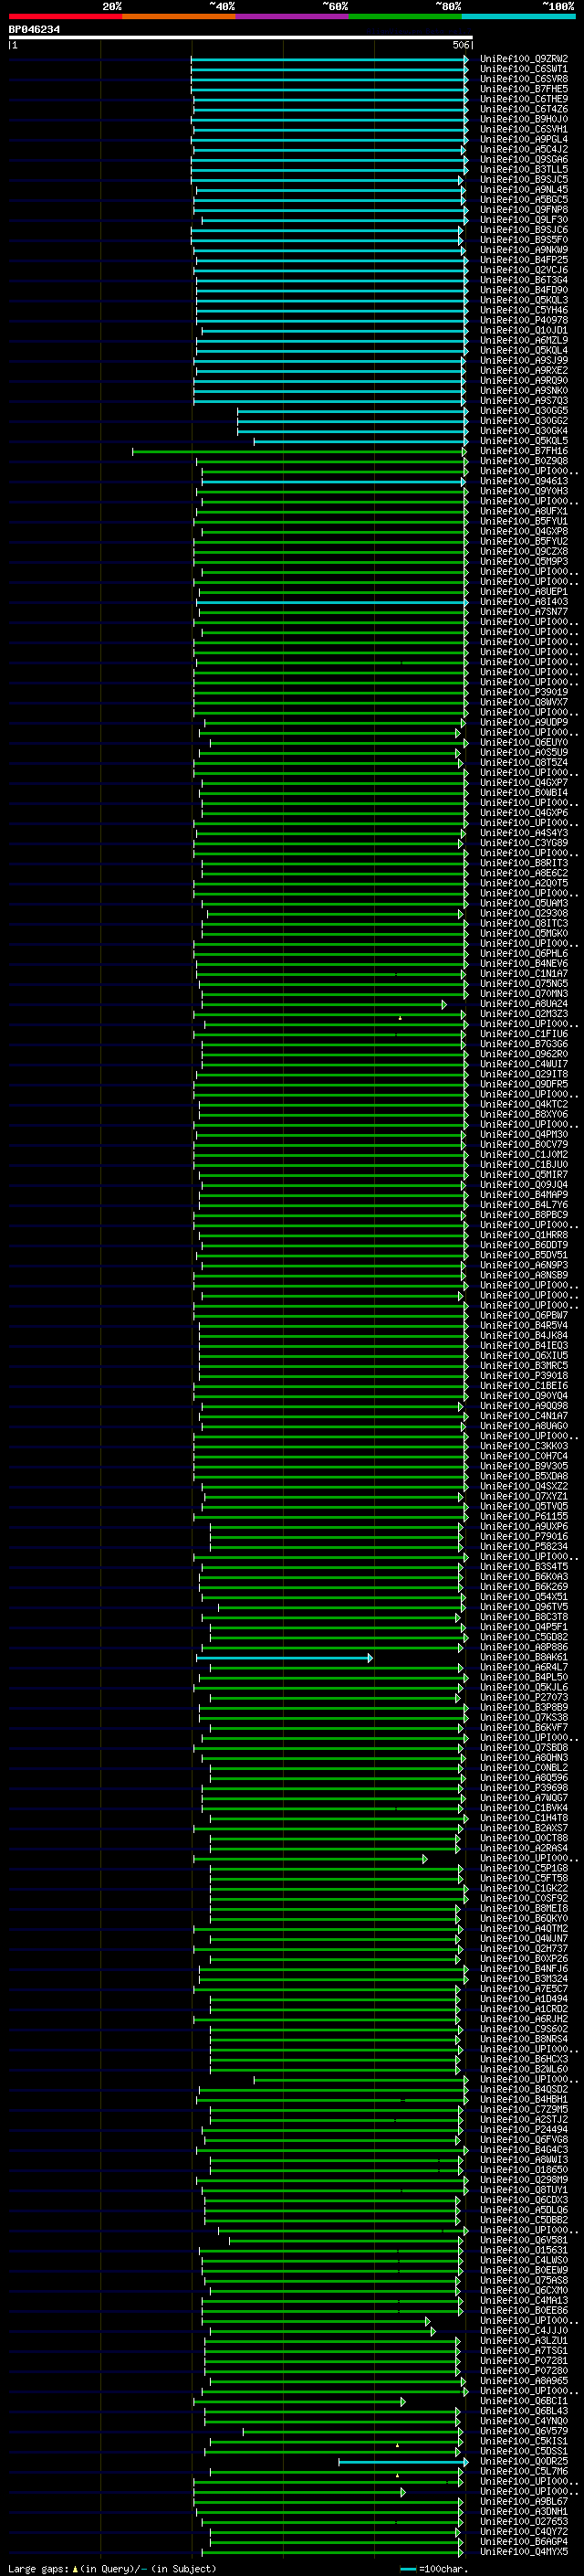This screenshot has height=2576, width=584.
Task: Select hit UniRef100_A9PGL4
Action: [524, 139]
